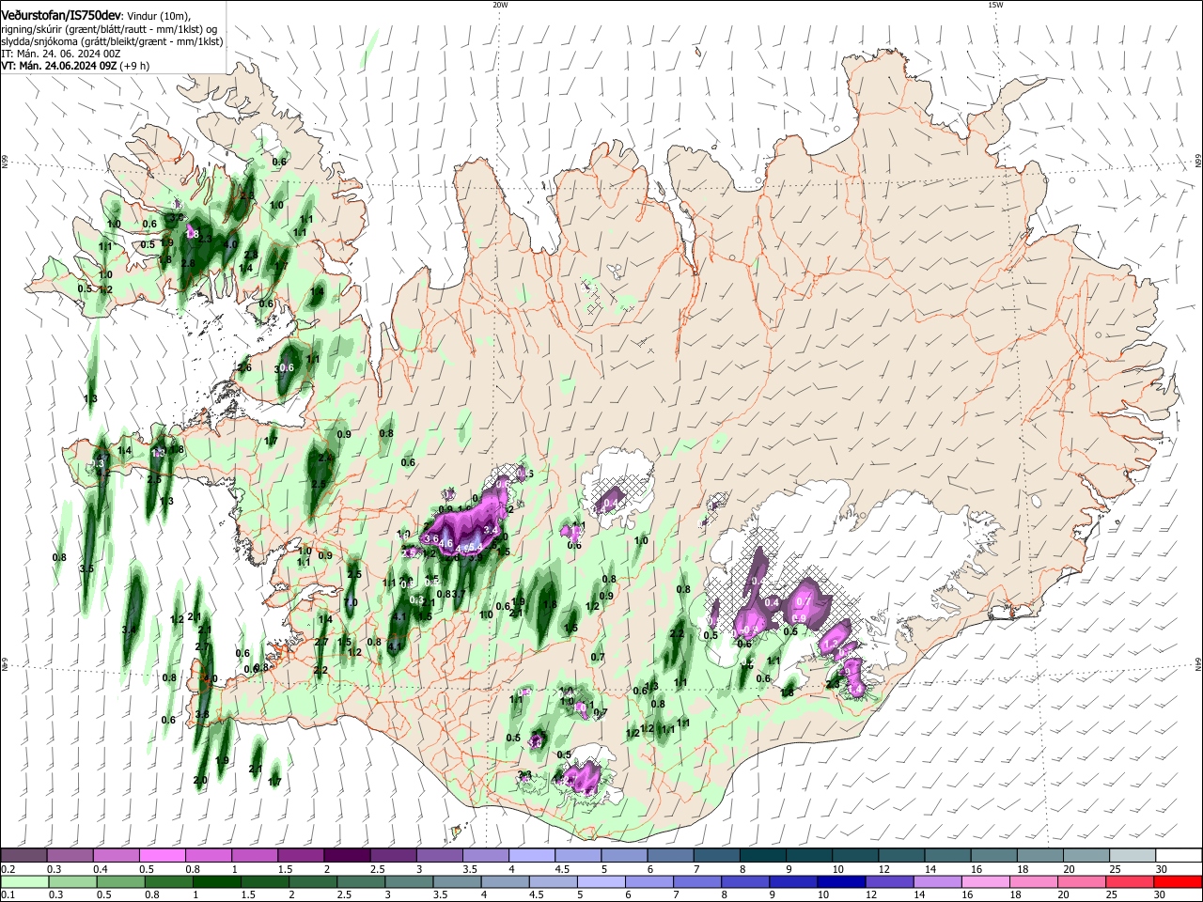Select the IT: Mán. 24. 06. 2024 00Z line

coord(60,54)
